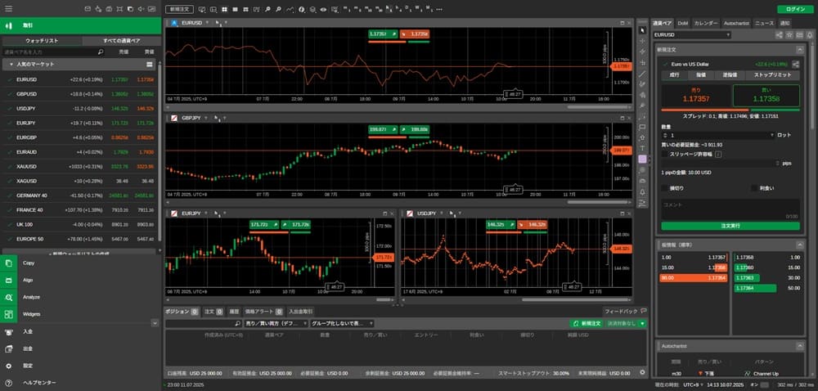The image size is (818, 391).
Task: Click the favorite star icon beside EURUSD
Action: pyautogui.click(x=789, y=35)
